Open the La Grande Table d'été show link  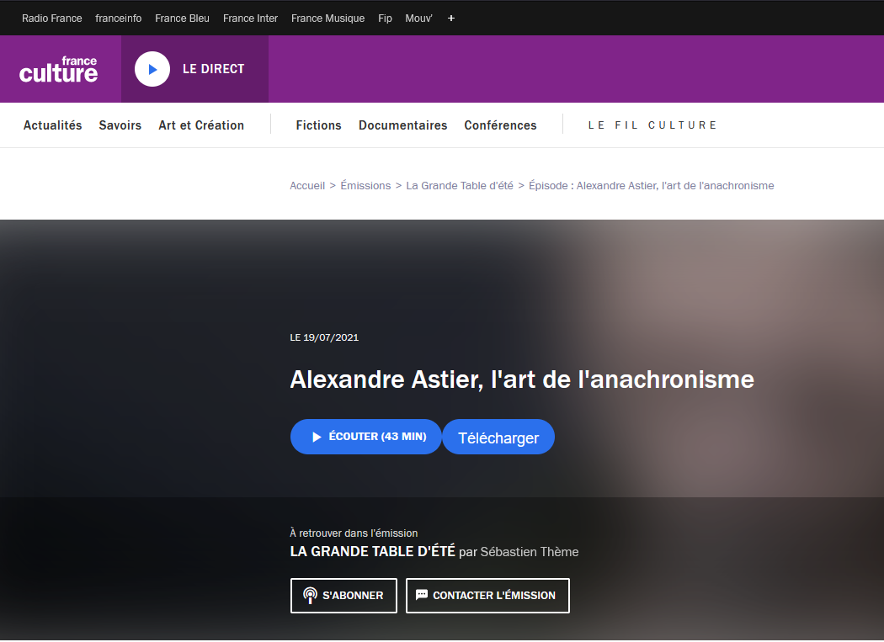pos(372,551)
